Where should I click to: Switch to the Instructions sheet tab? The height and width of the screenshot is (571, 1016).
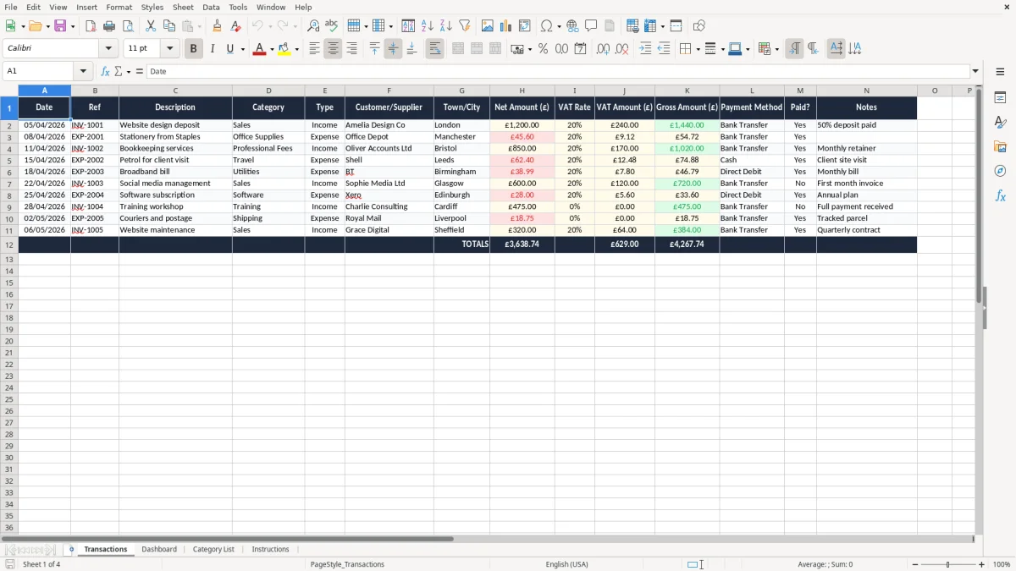[x=270, y=549]
